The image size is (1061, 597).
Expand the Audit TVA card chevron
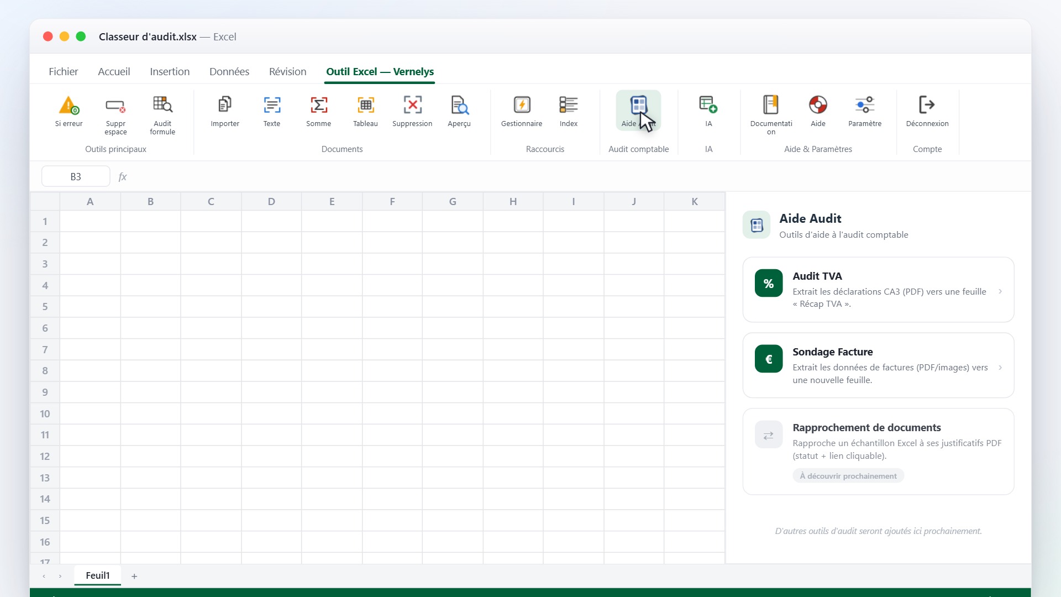[1000, 291]
